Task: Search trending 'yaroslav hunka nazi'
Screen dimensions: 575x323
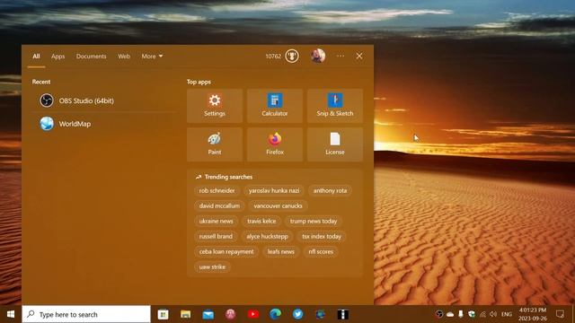Action: pos(274,190)
